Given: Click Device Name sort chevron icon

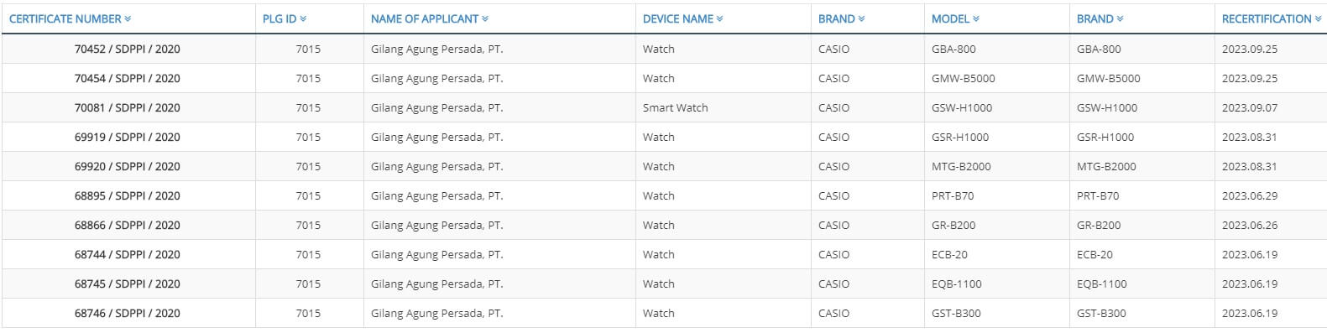Looking at the screenshot, I should (720, 18).
